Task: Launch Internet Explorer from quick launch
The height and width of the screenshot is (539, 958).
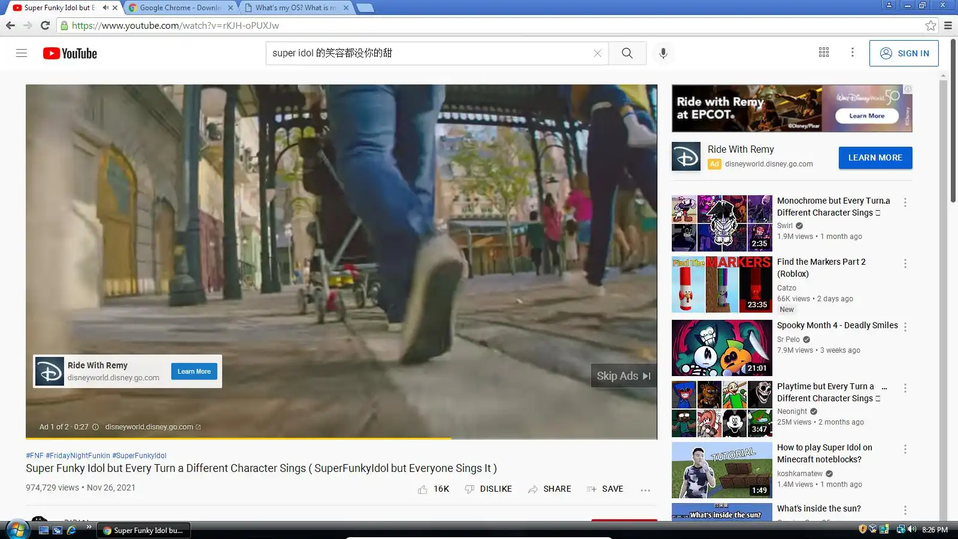Action: tap(71, 530)
